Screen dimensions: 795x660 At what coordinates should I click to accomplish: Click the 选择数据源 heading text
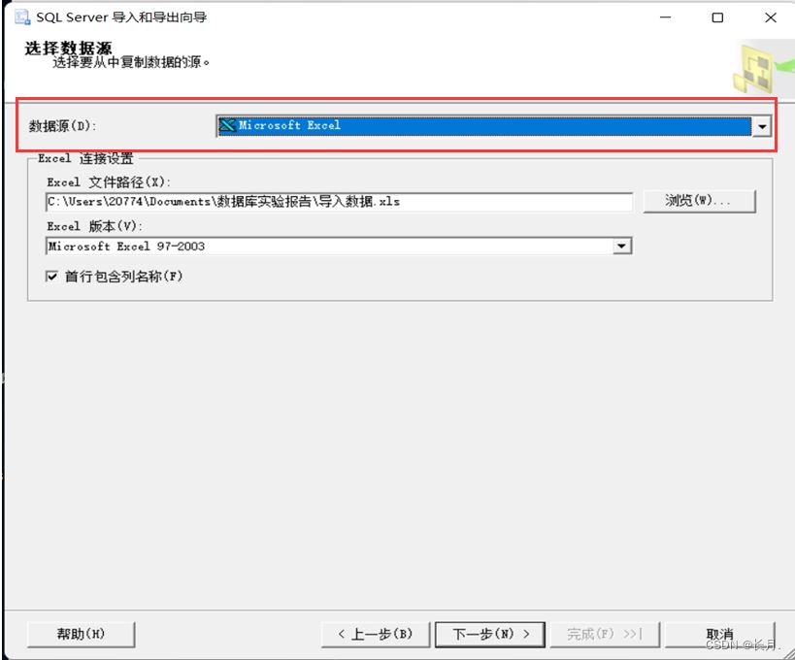[x=69, y=49]
